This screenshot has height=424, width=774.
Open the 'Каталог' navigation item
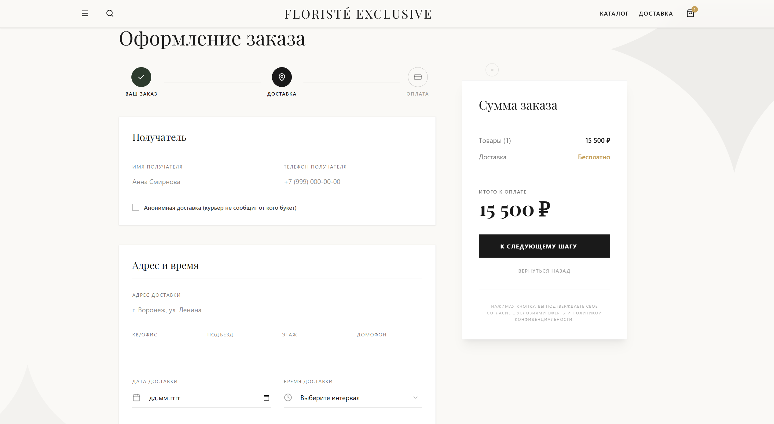pos(614,13)
